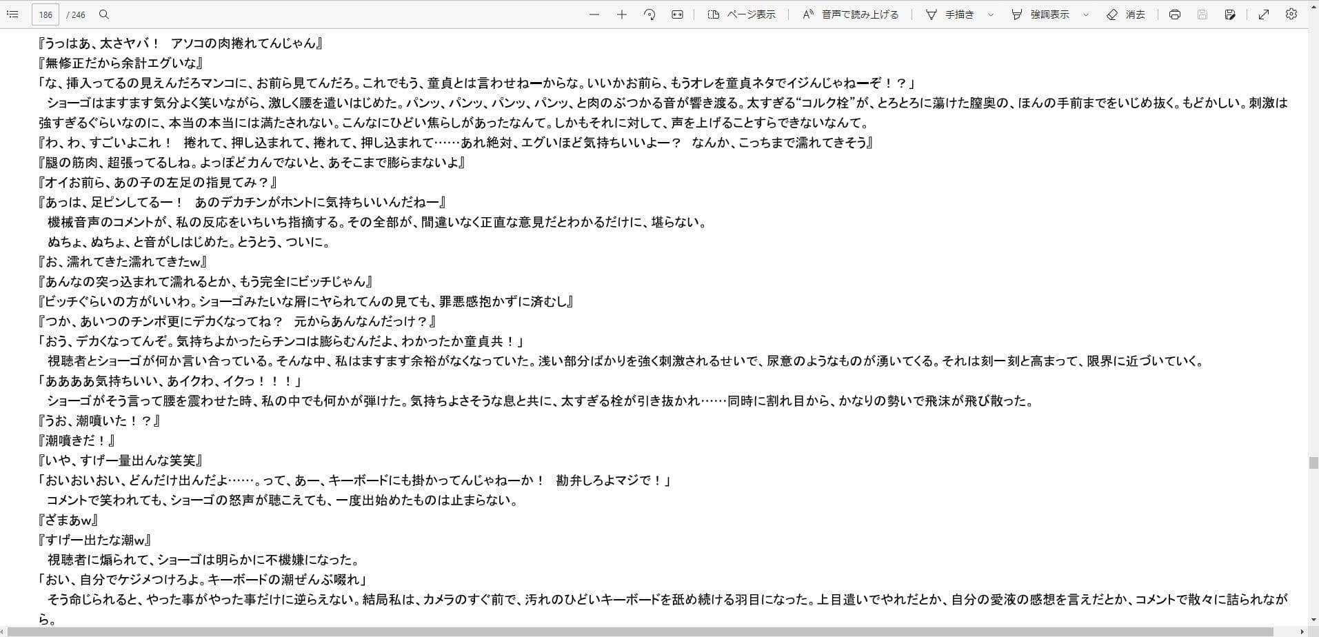Open the ページ表示 page view menu

point(741,14)
